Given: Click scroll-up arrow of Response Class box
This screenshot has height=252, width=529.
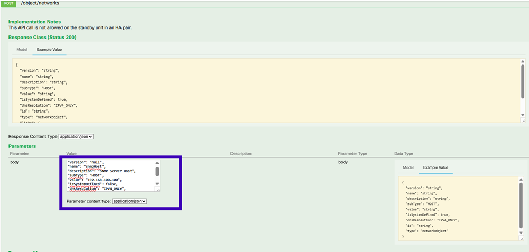Looking at the screenshot, I should pyautogui.click(x=523, y=61).
